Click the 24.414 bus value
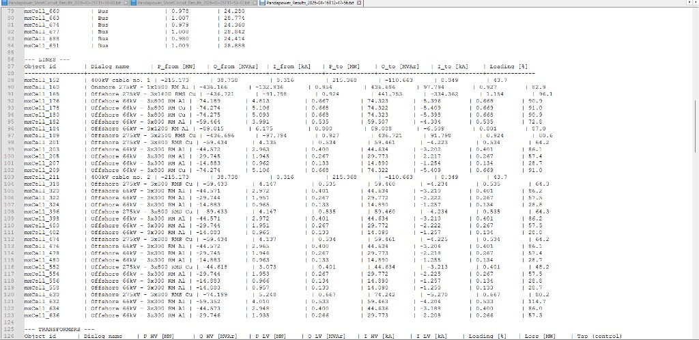 click(233, 39)
